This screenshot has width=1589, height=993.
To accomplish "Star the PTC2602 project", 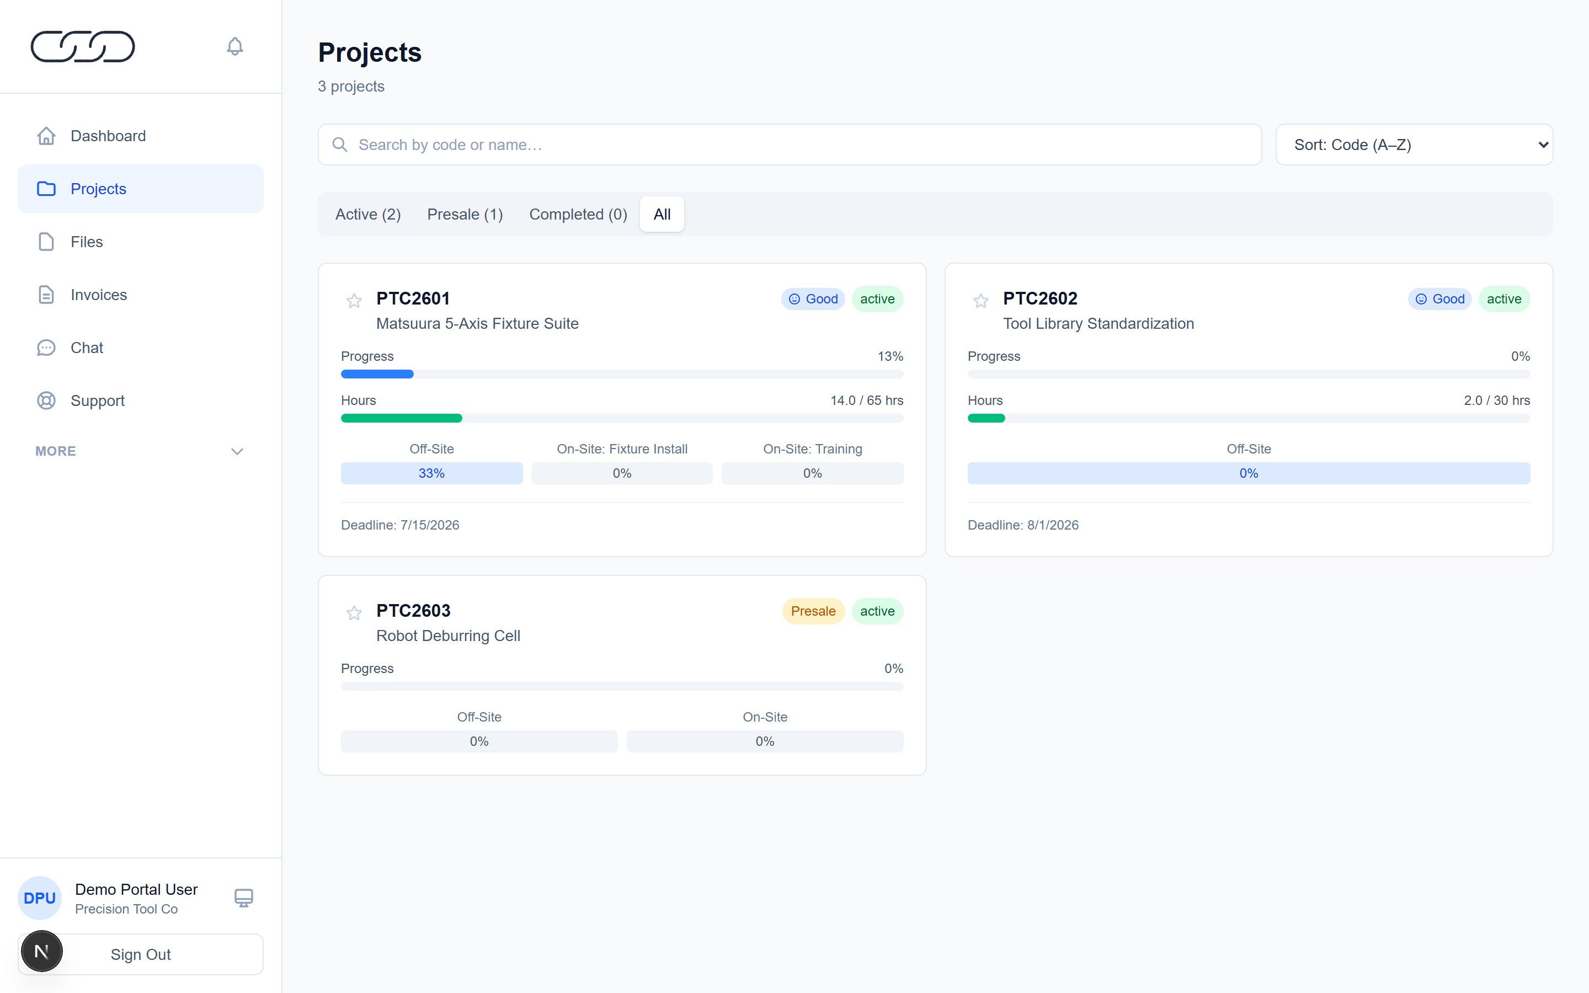I will tap(981, 301).
